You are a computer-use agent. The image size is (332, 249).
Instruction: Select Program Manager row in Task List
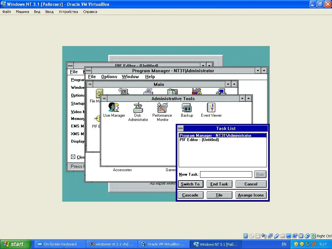(x=222, y=135)
